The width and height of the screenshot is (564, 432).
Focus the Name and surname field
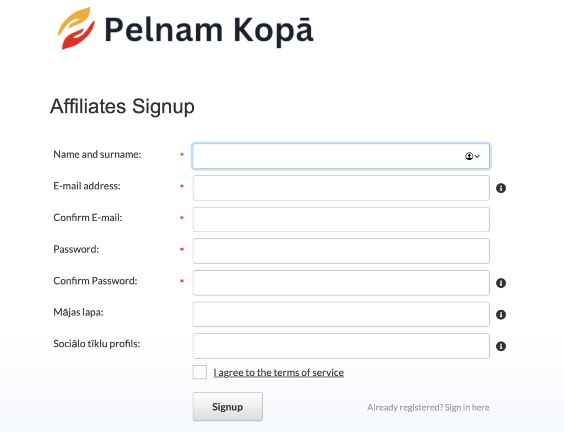(x=325, y=156)
